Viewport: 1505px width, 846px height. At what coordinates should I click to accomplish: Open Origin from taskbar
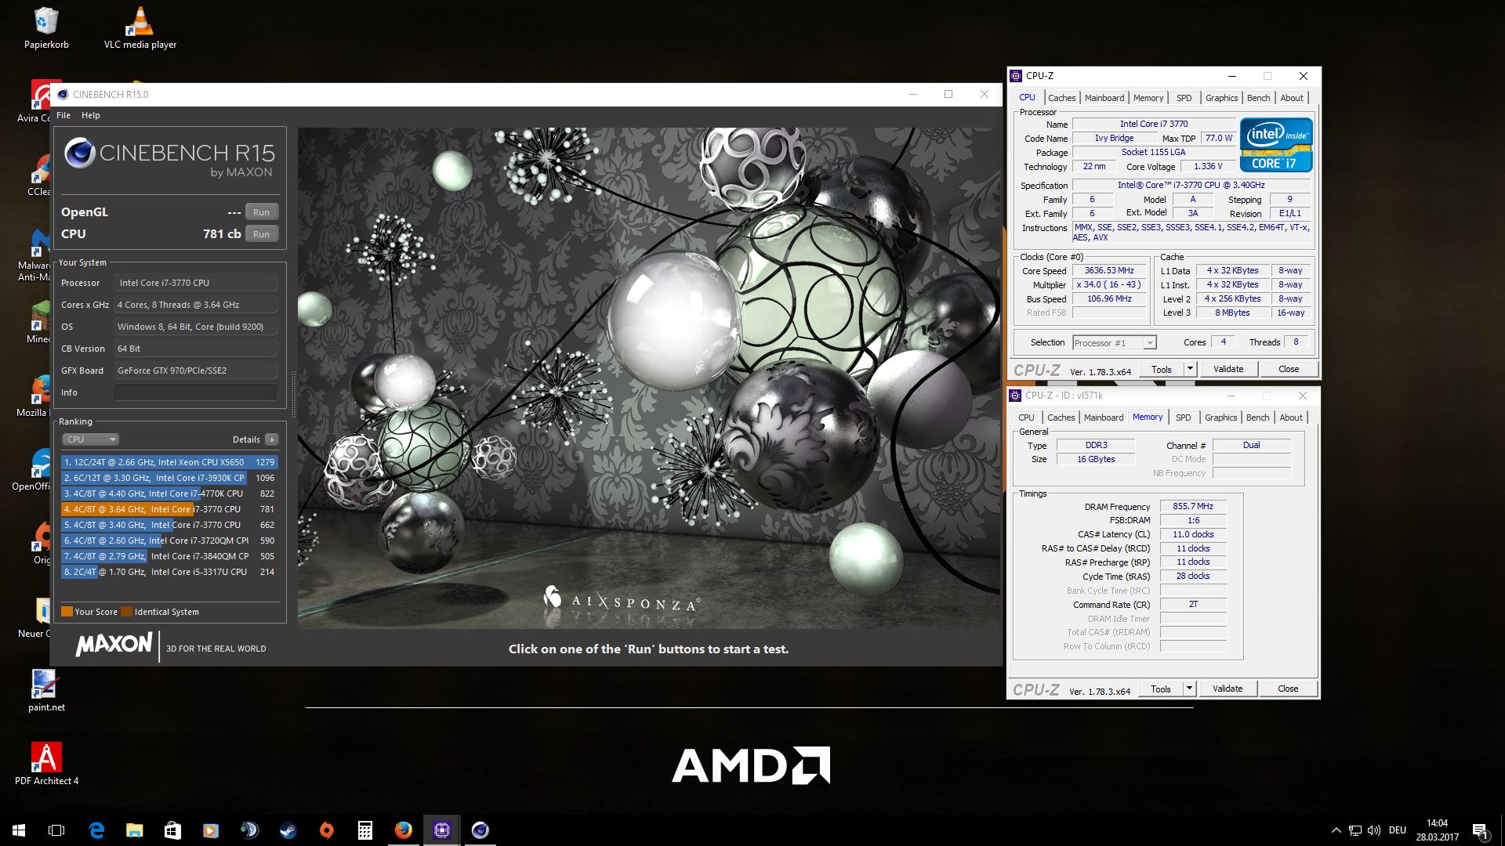coord(326,830)
